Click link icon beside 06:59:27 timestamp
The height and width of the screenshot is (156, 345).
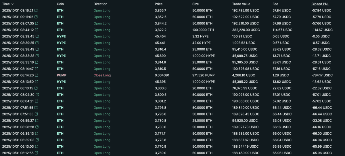[36, 121]
